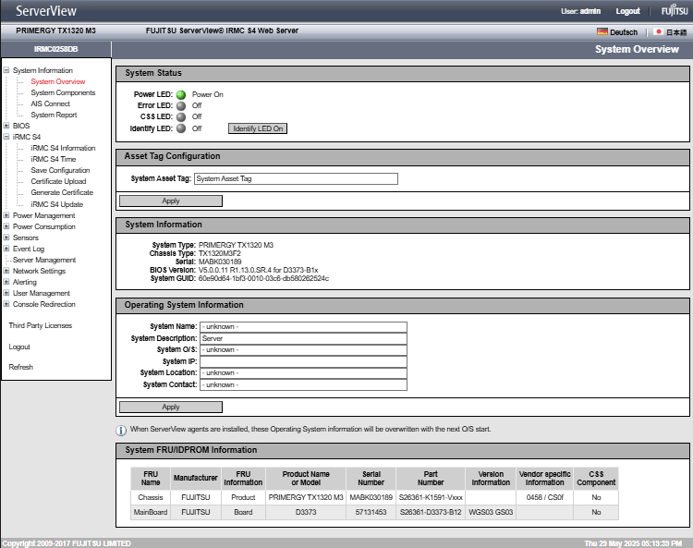
Task: Focus the System Name field
Action: pyautogui.click(x=303, y=326)
